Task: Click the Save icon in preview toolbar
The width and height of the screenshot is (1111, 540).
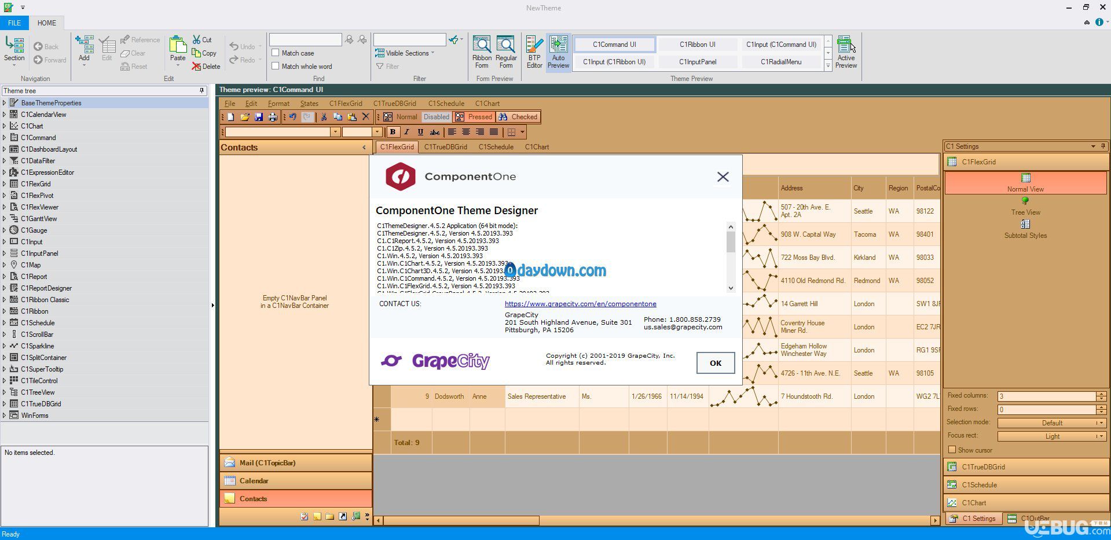Action: [x=259, y=117]
